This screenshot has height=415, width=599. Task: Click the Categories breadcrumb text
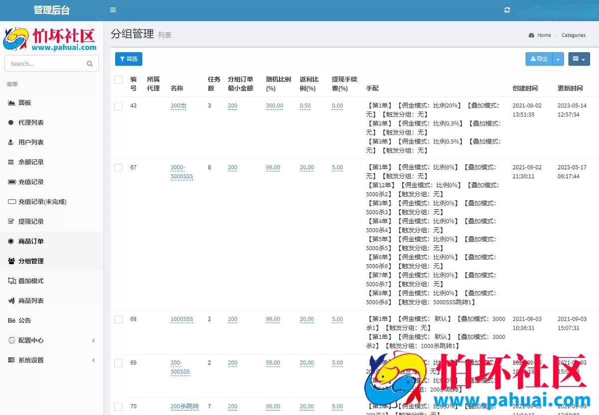[574, 35]
